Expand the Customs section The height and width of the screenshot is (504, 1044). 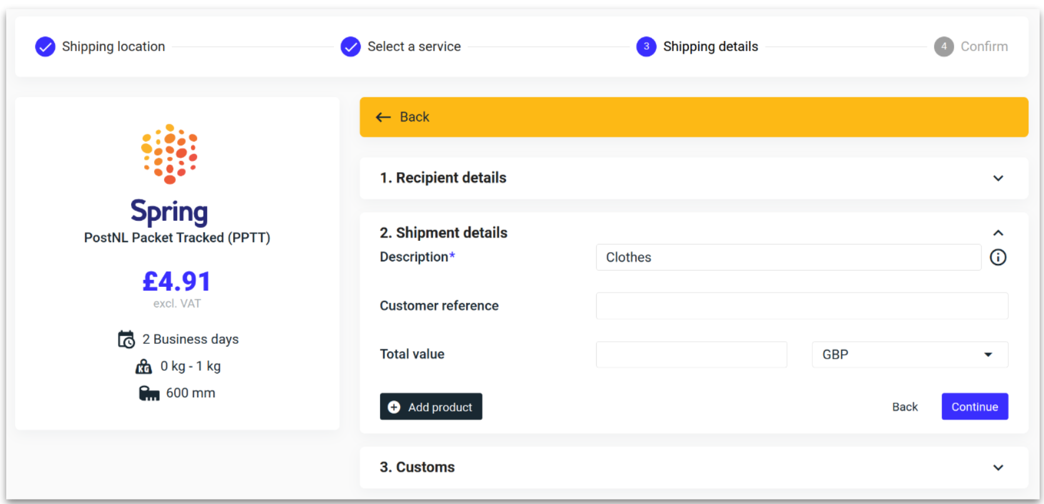coord(998,468)
